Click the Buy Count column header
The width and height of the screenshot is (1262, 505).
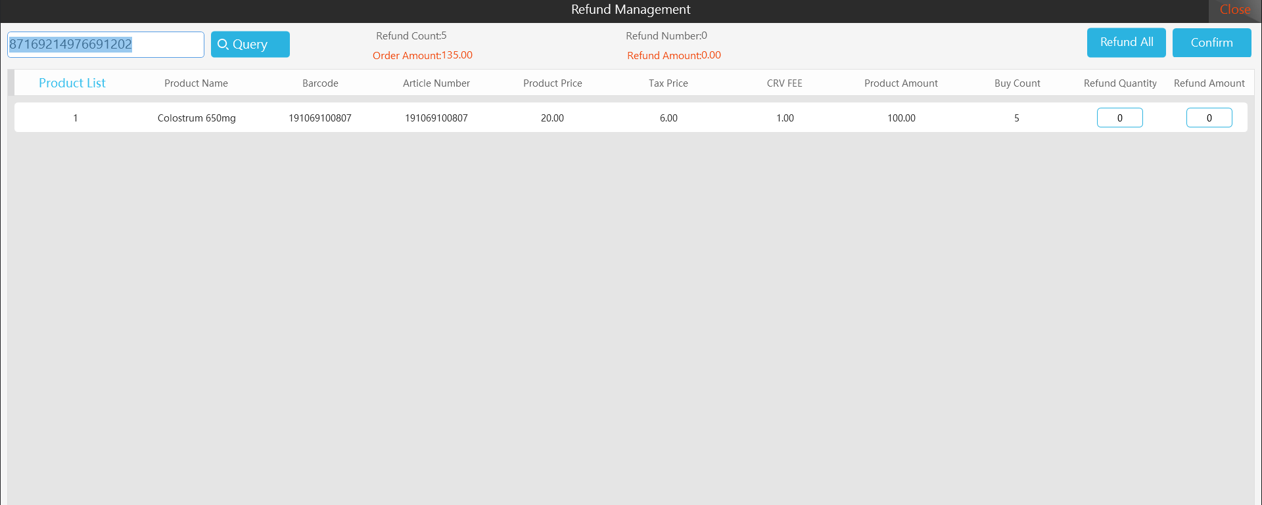(1017, 83)
